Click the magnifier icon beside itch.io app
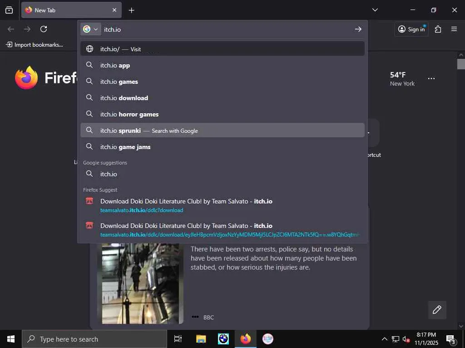Image resolution: width=465 pixels, height=348 pixels. [x=89, y=65]
